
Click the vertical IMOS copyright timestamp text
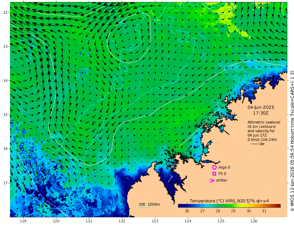(292, 141)
